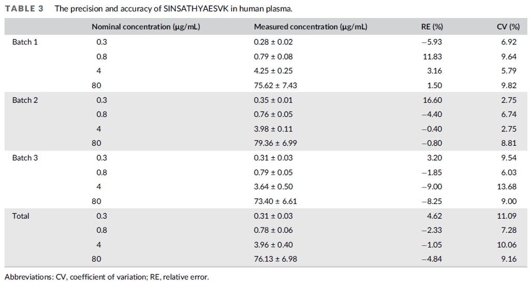
Task: Select the Measured concentration column header
Action: click(x=310, y=27)
